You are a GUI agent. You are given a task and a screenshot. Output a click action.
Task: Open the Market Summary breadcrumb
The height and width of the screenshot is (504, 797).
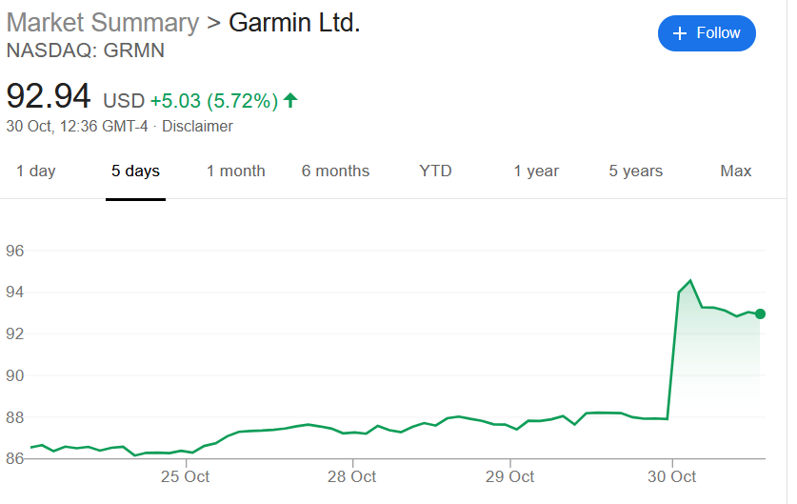tap(103, 23)
